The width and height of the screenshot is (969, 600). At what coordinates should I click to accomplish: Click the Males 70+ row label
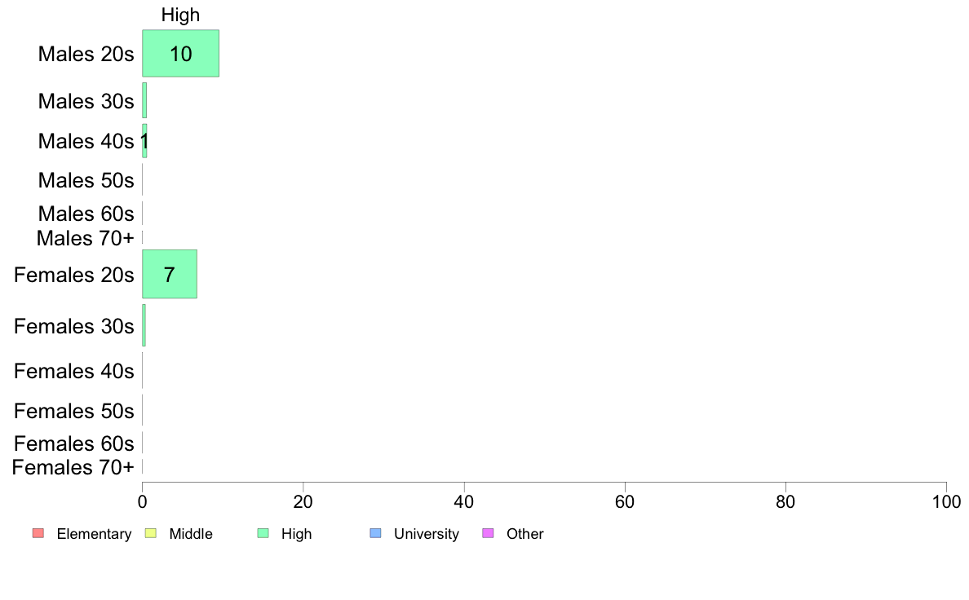(x=86, y=238)
